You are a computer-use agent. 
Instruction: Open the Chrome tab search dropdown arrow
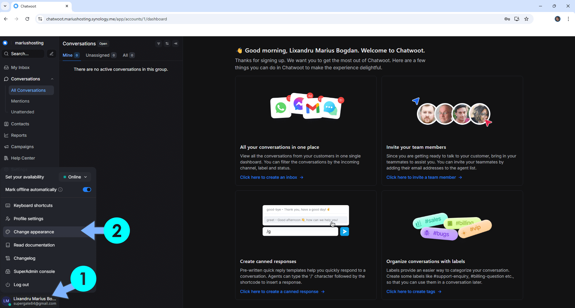coord(5,6)
